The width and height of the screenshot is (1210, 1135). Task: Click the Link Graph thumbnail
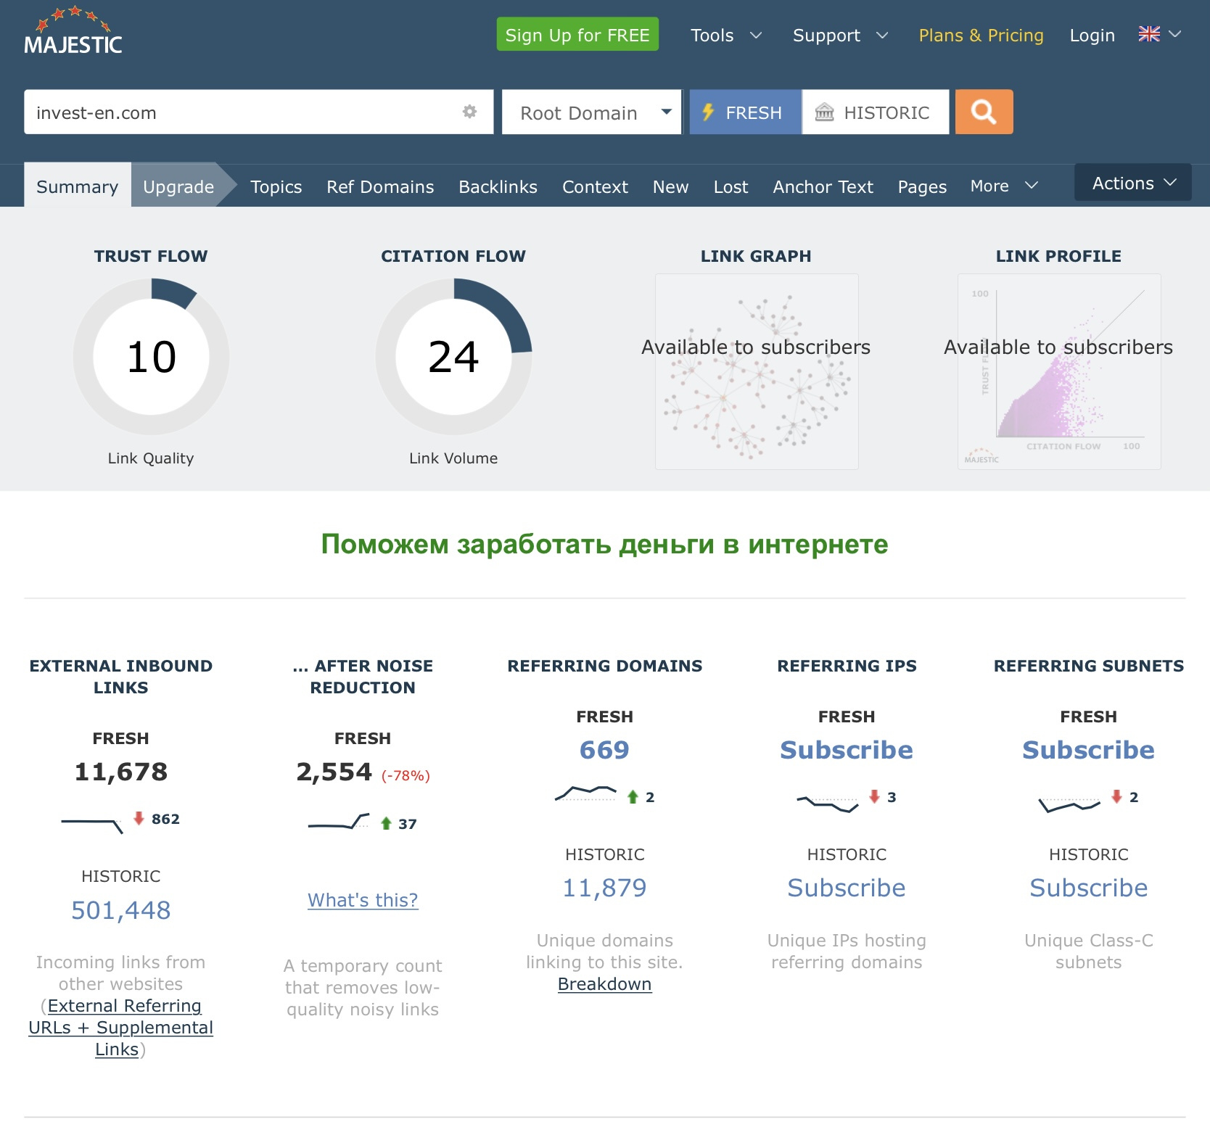[x=757, y=371]
